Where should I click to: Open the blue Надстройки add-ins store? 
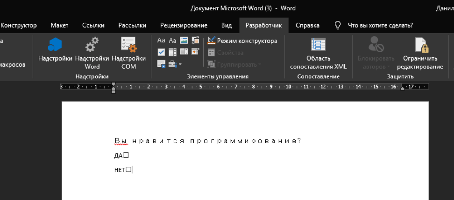(55, 49)
